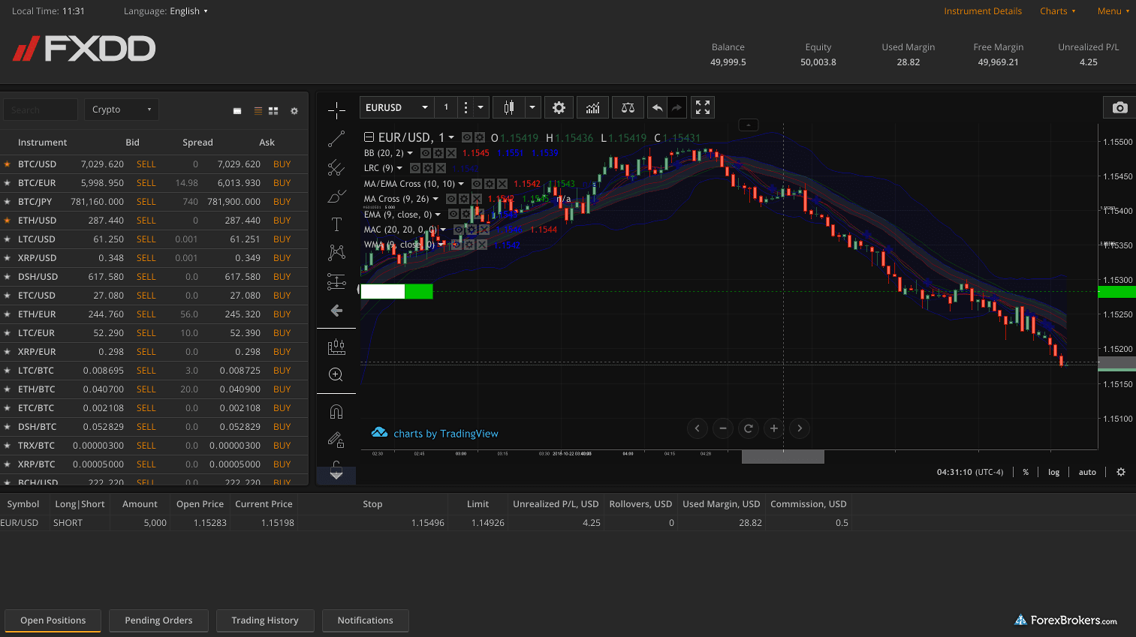
Task: Switch to Notifications tab
Action: [365, 620]
